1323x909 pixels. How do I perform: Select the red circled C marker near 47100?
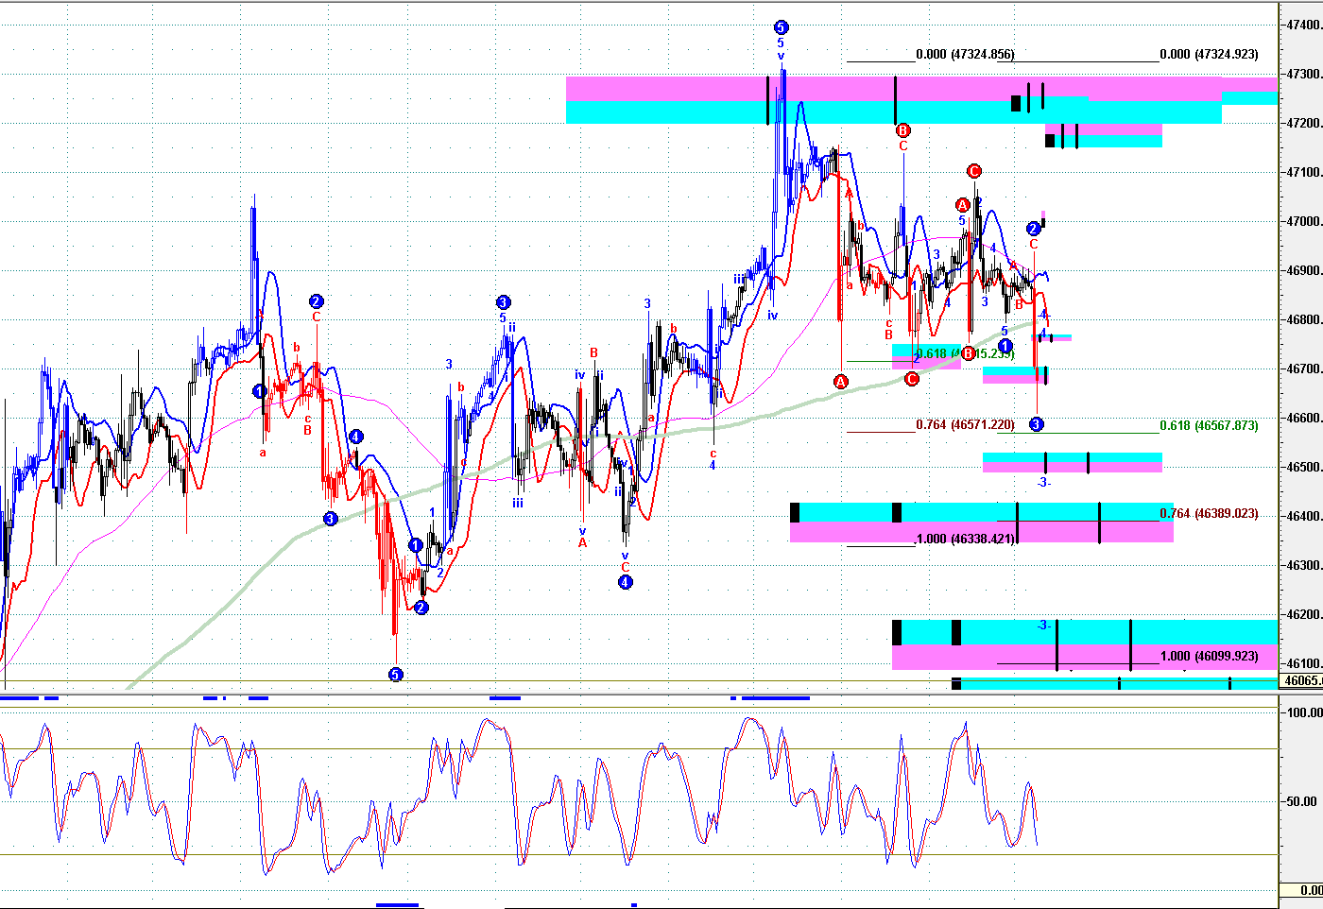pyautogui.click(x=974, y=171)
